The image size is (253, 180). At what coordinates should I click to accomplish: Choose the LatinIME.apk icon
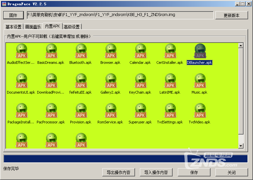[x=170, y=81]
